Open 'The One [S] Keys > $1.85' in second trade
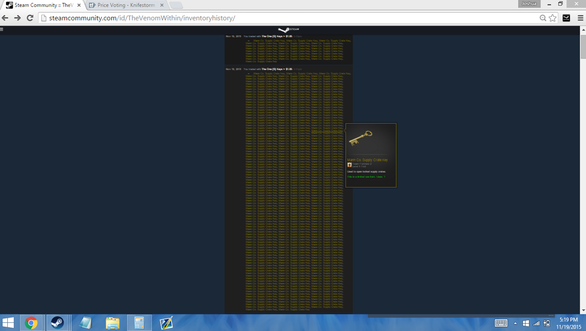 [x=277, y=69]
